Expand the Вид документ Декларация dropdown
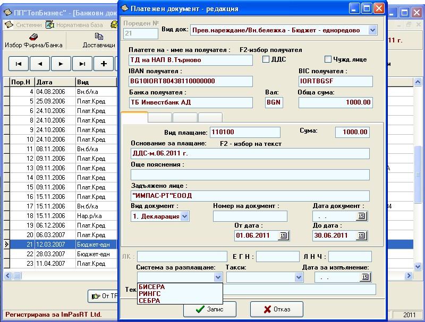This screenshot has height=322, width=425. tap(184, 216)
